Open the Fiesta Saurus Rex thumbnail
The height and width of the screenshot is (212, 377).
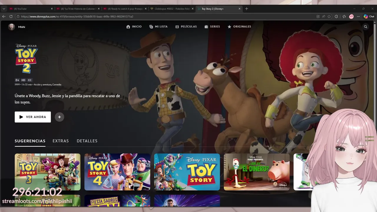tap(117, 201)
